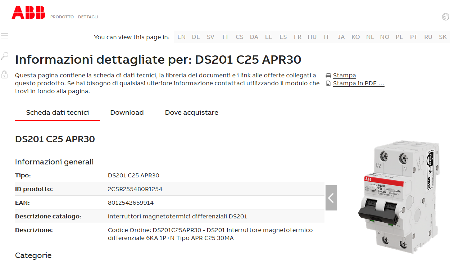Select the IT language option

(327, 37)
